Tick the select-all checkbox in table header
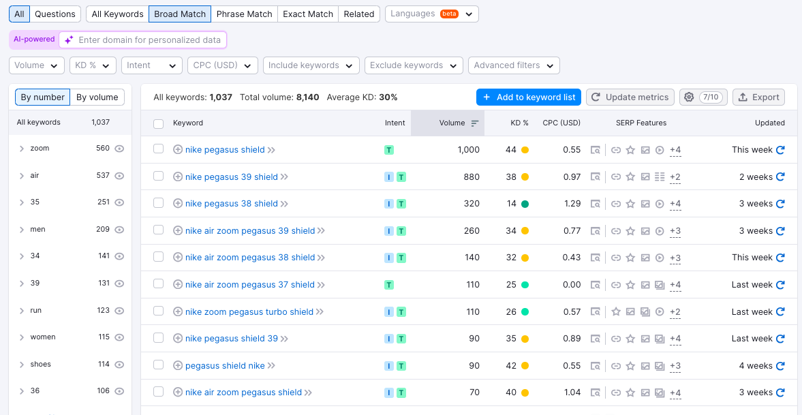The width and height of the screenshot is (802, 415). pos(158,123)
